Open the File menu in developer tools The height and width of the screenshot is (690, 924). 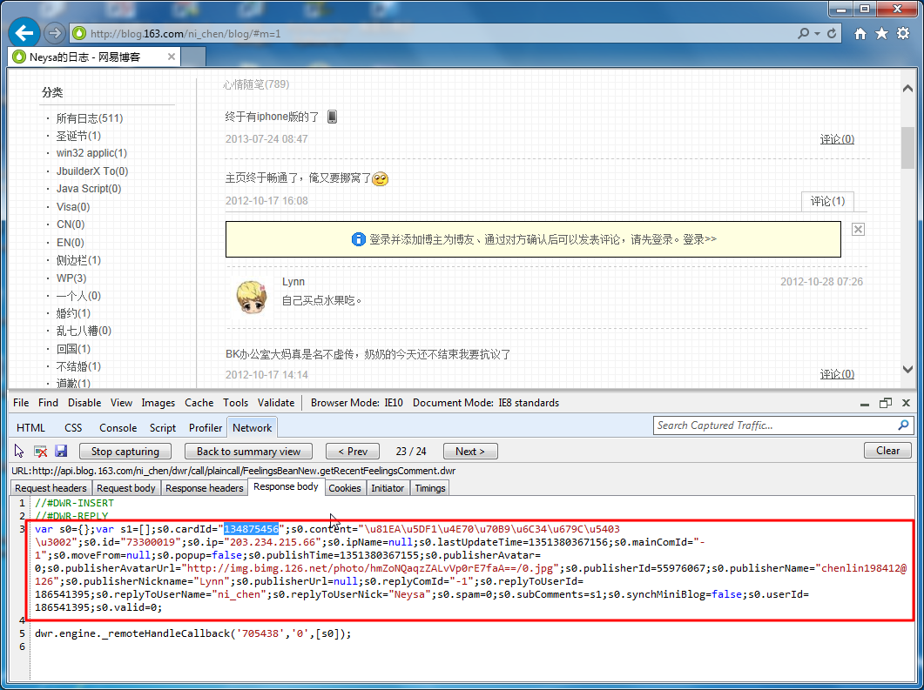pos(21,403)
